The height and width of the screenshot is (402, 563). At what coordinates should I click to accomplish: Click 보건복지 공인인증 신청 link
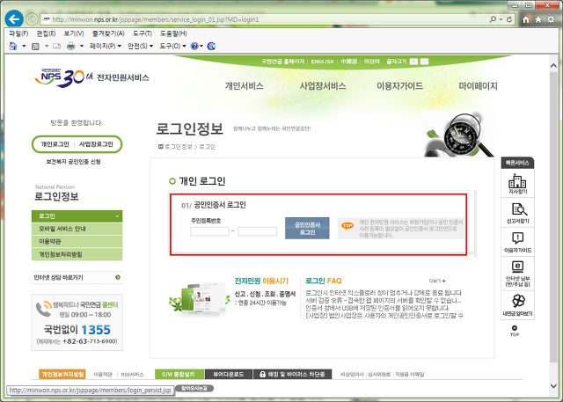73,162
